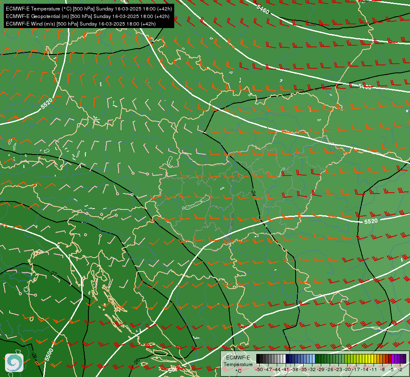
Task: Click the -23 tick label on the color scale
Action: click(x=338, y=369)
